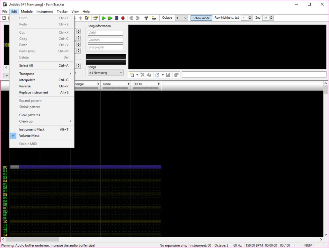Click the move frame up arrow icon
The width and height of the screenshot is (329, 248).
coord(81,18)
